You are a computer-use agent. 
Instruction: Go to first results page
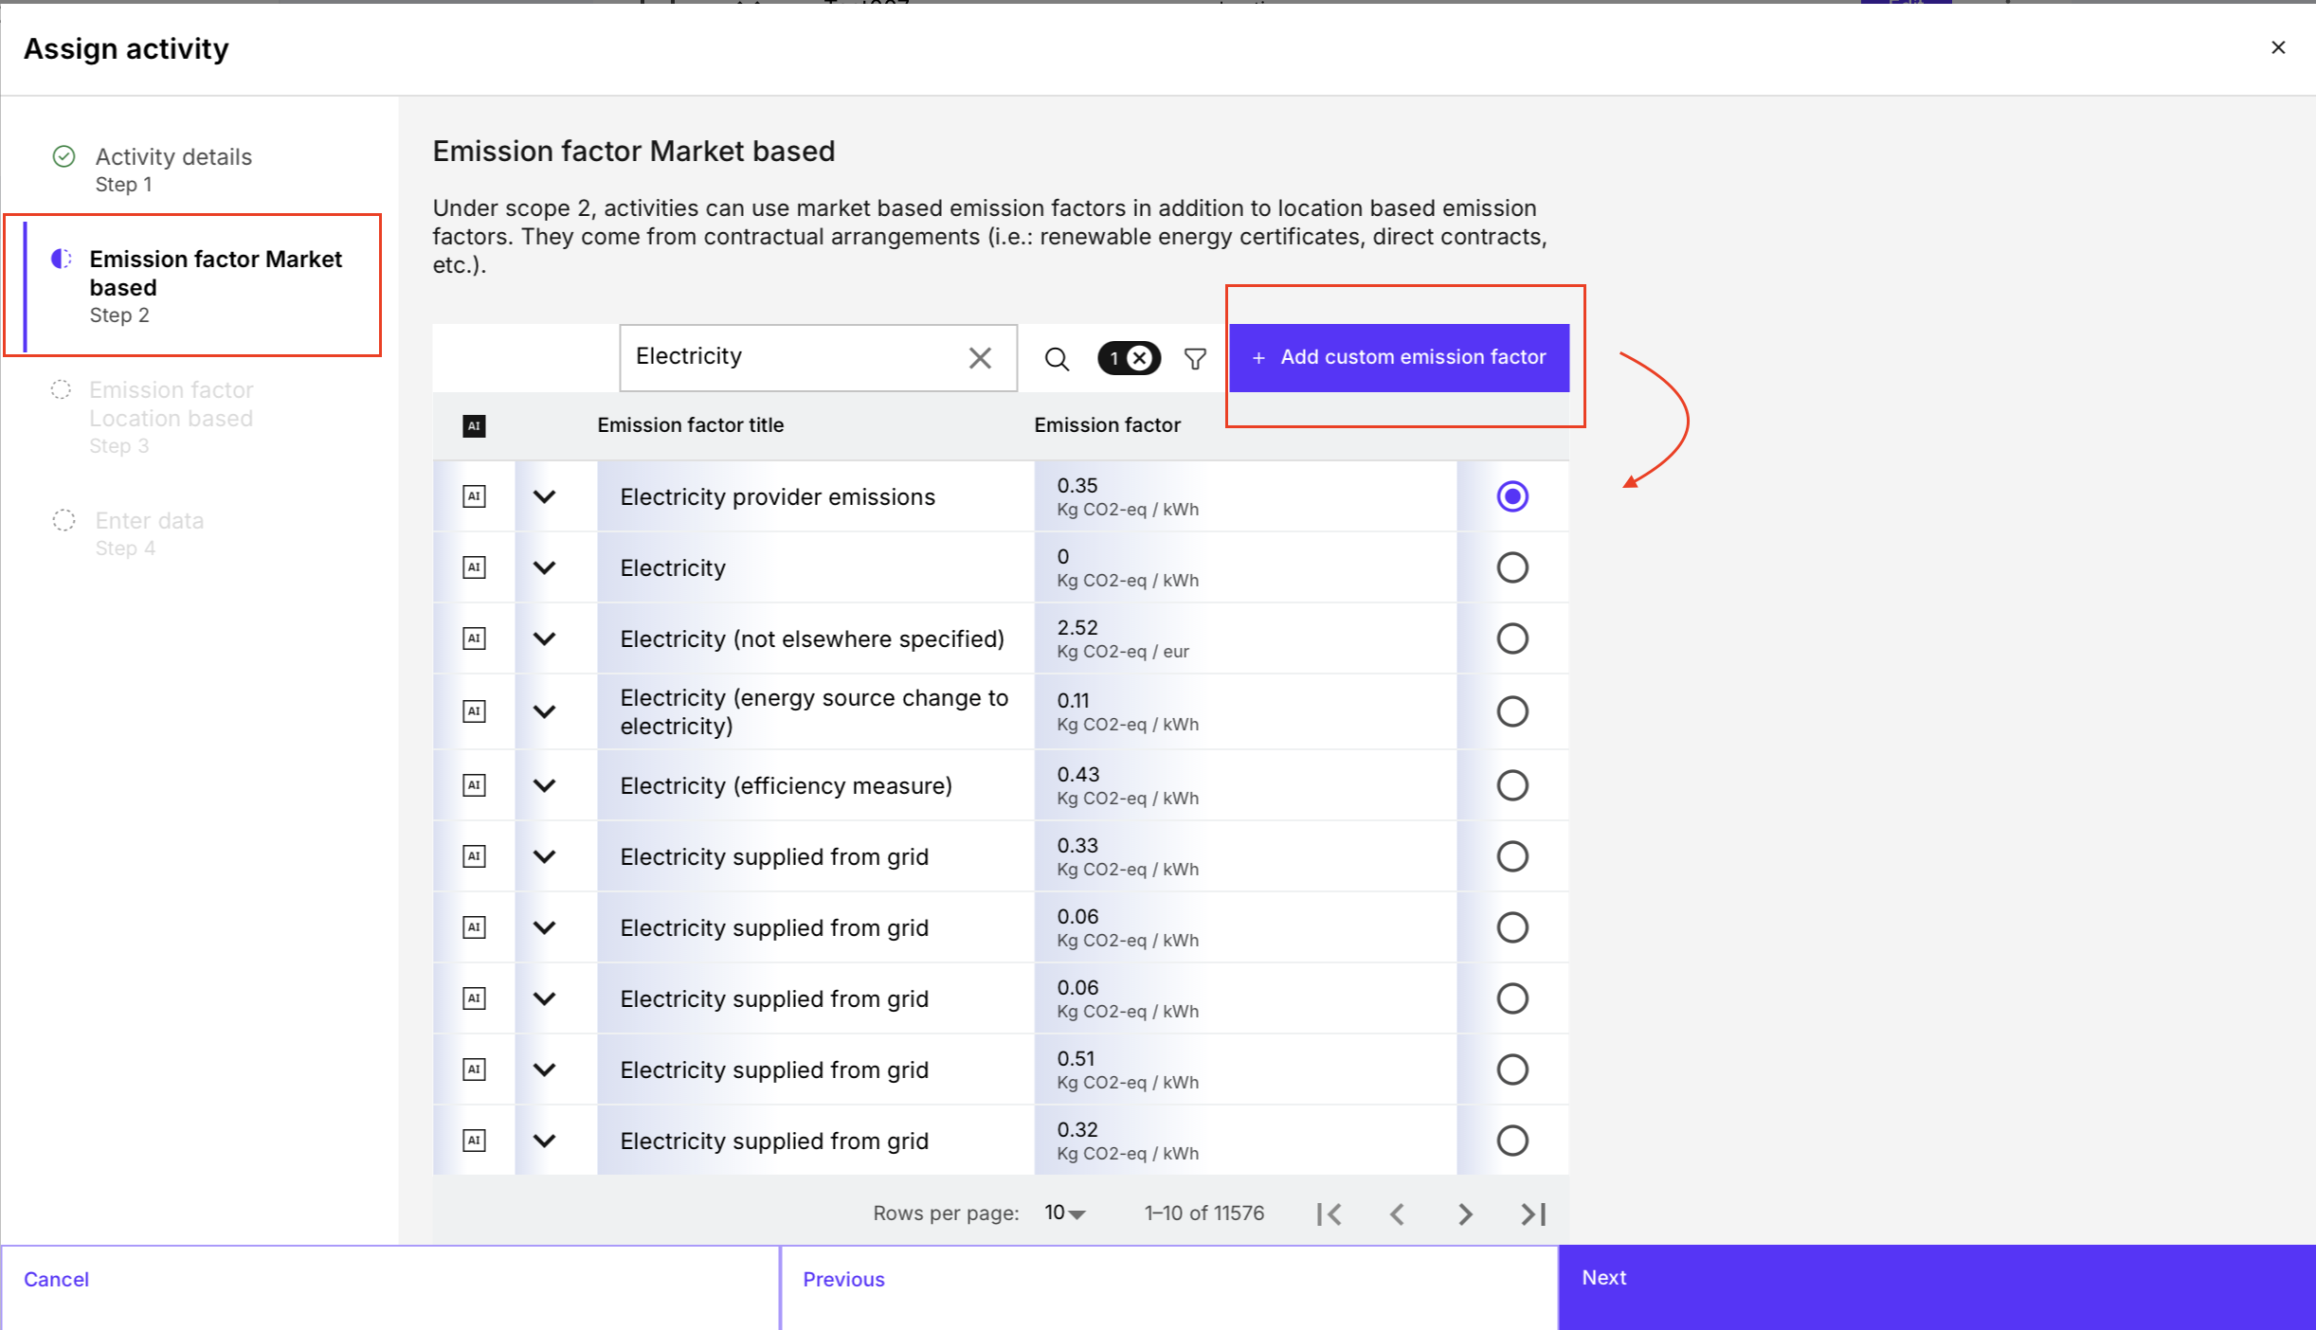pos(1330,1213)
